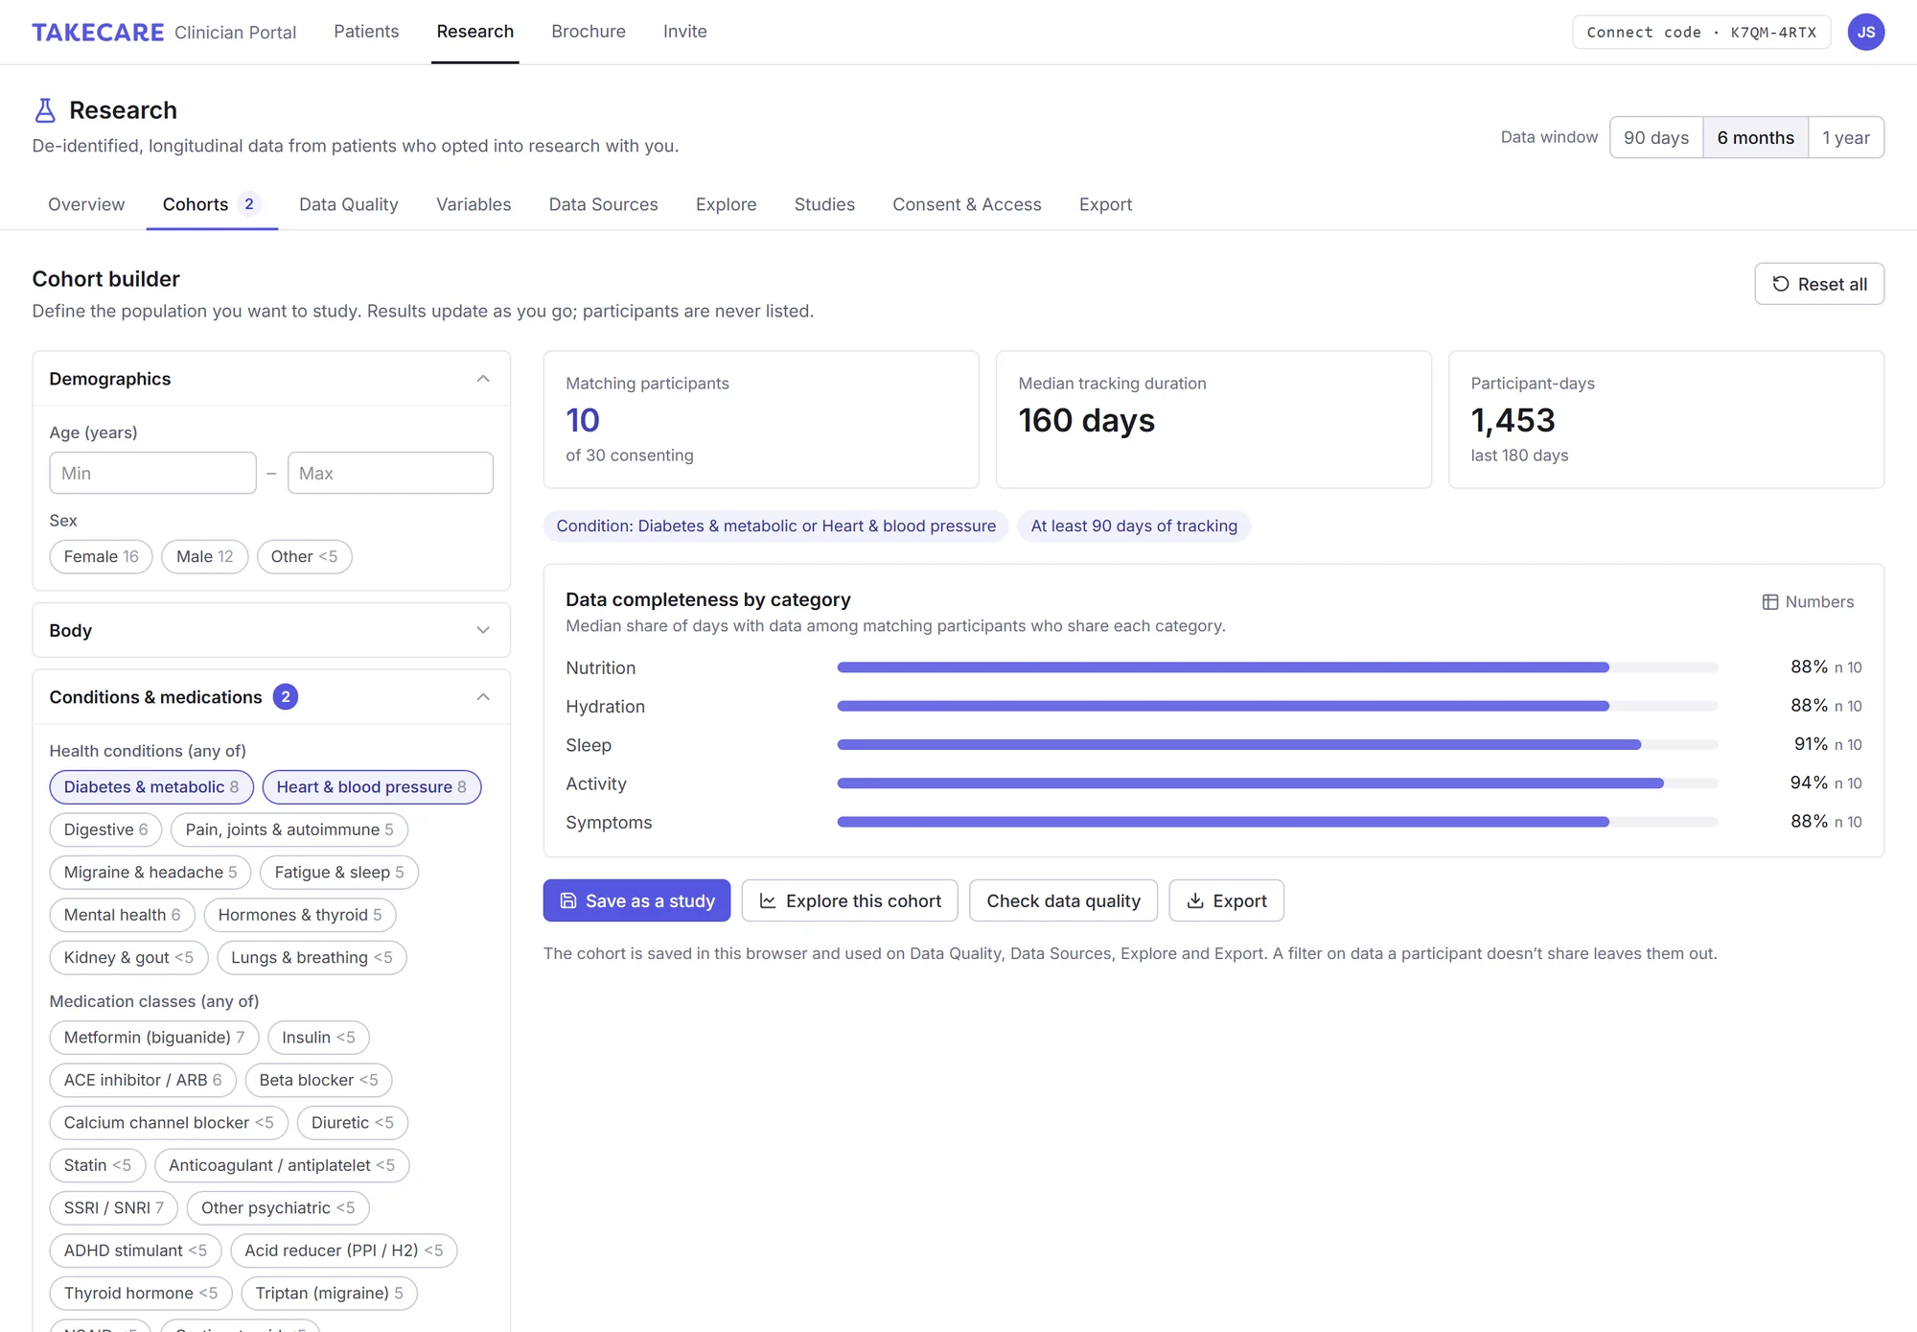This screenshot has width=1917, height=1332.
Task: Open the JS user avatar
Action: tap(1865, 32)
